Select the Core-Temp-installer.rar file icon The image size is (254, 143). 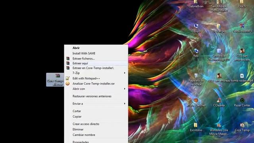(55, 79)
